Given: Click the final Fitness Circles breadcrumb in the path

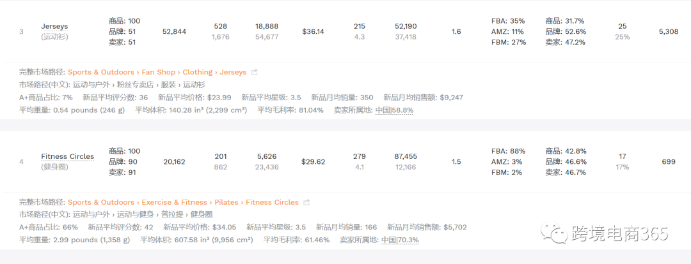Looking at the screenshot, I should (272, 203).
